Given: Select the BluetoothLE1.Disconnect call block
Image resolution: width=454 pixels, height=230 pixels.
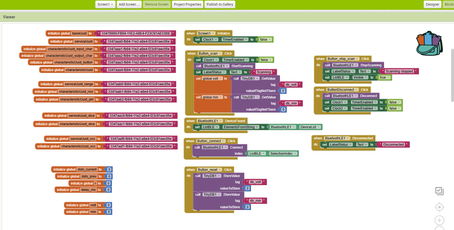Looking at the screenshot, I should pos(351,96).
